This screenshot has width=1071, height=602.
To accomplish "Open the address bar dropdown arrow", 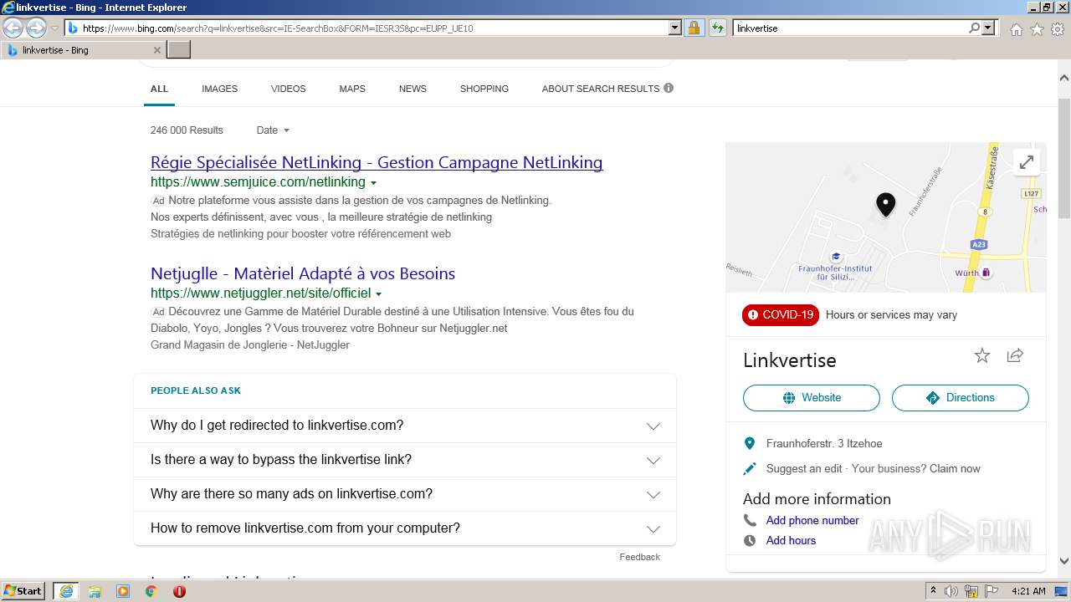I will (675, 28).
